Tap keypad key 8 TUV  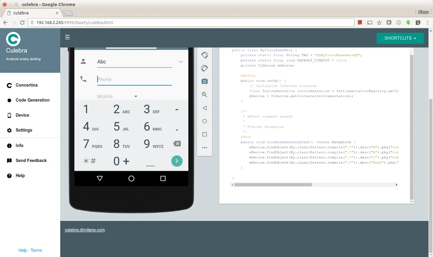[x=121, y=144]
